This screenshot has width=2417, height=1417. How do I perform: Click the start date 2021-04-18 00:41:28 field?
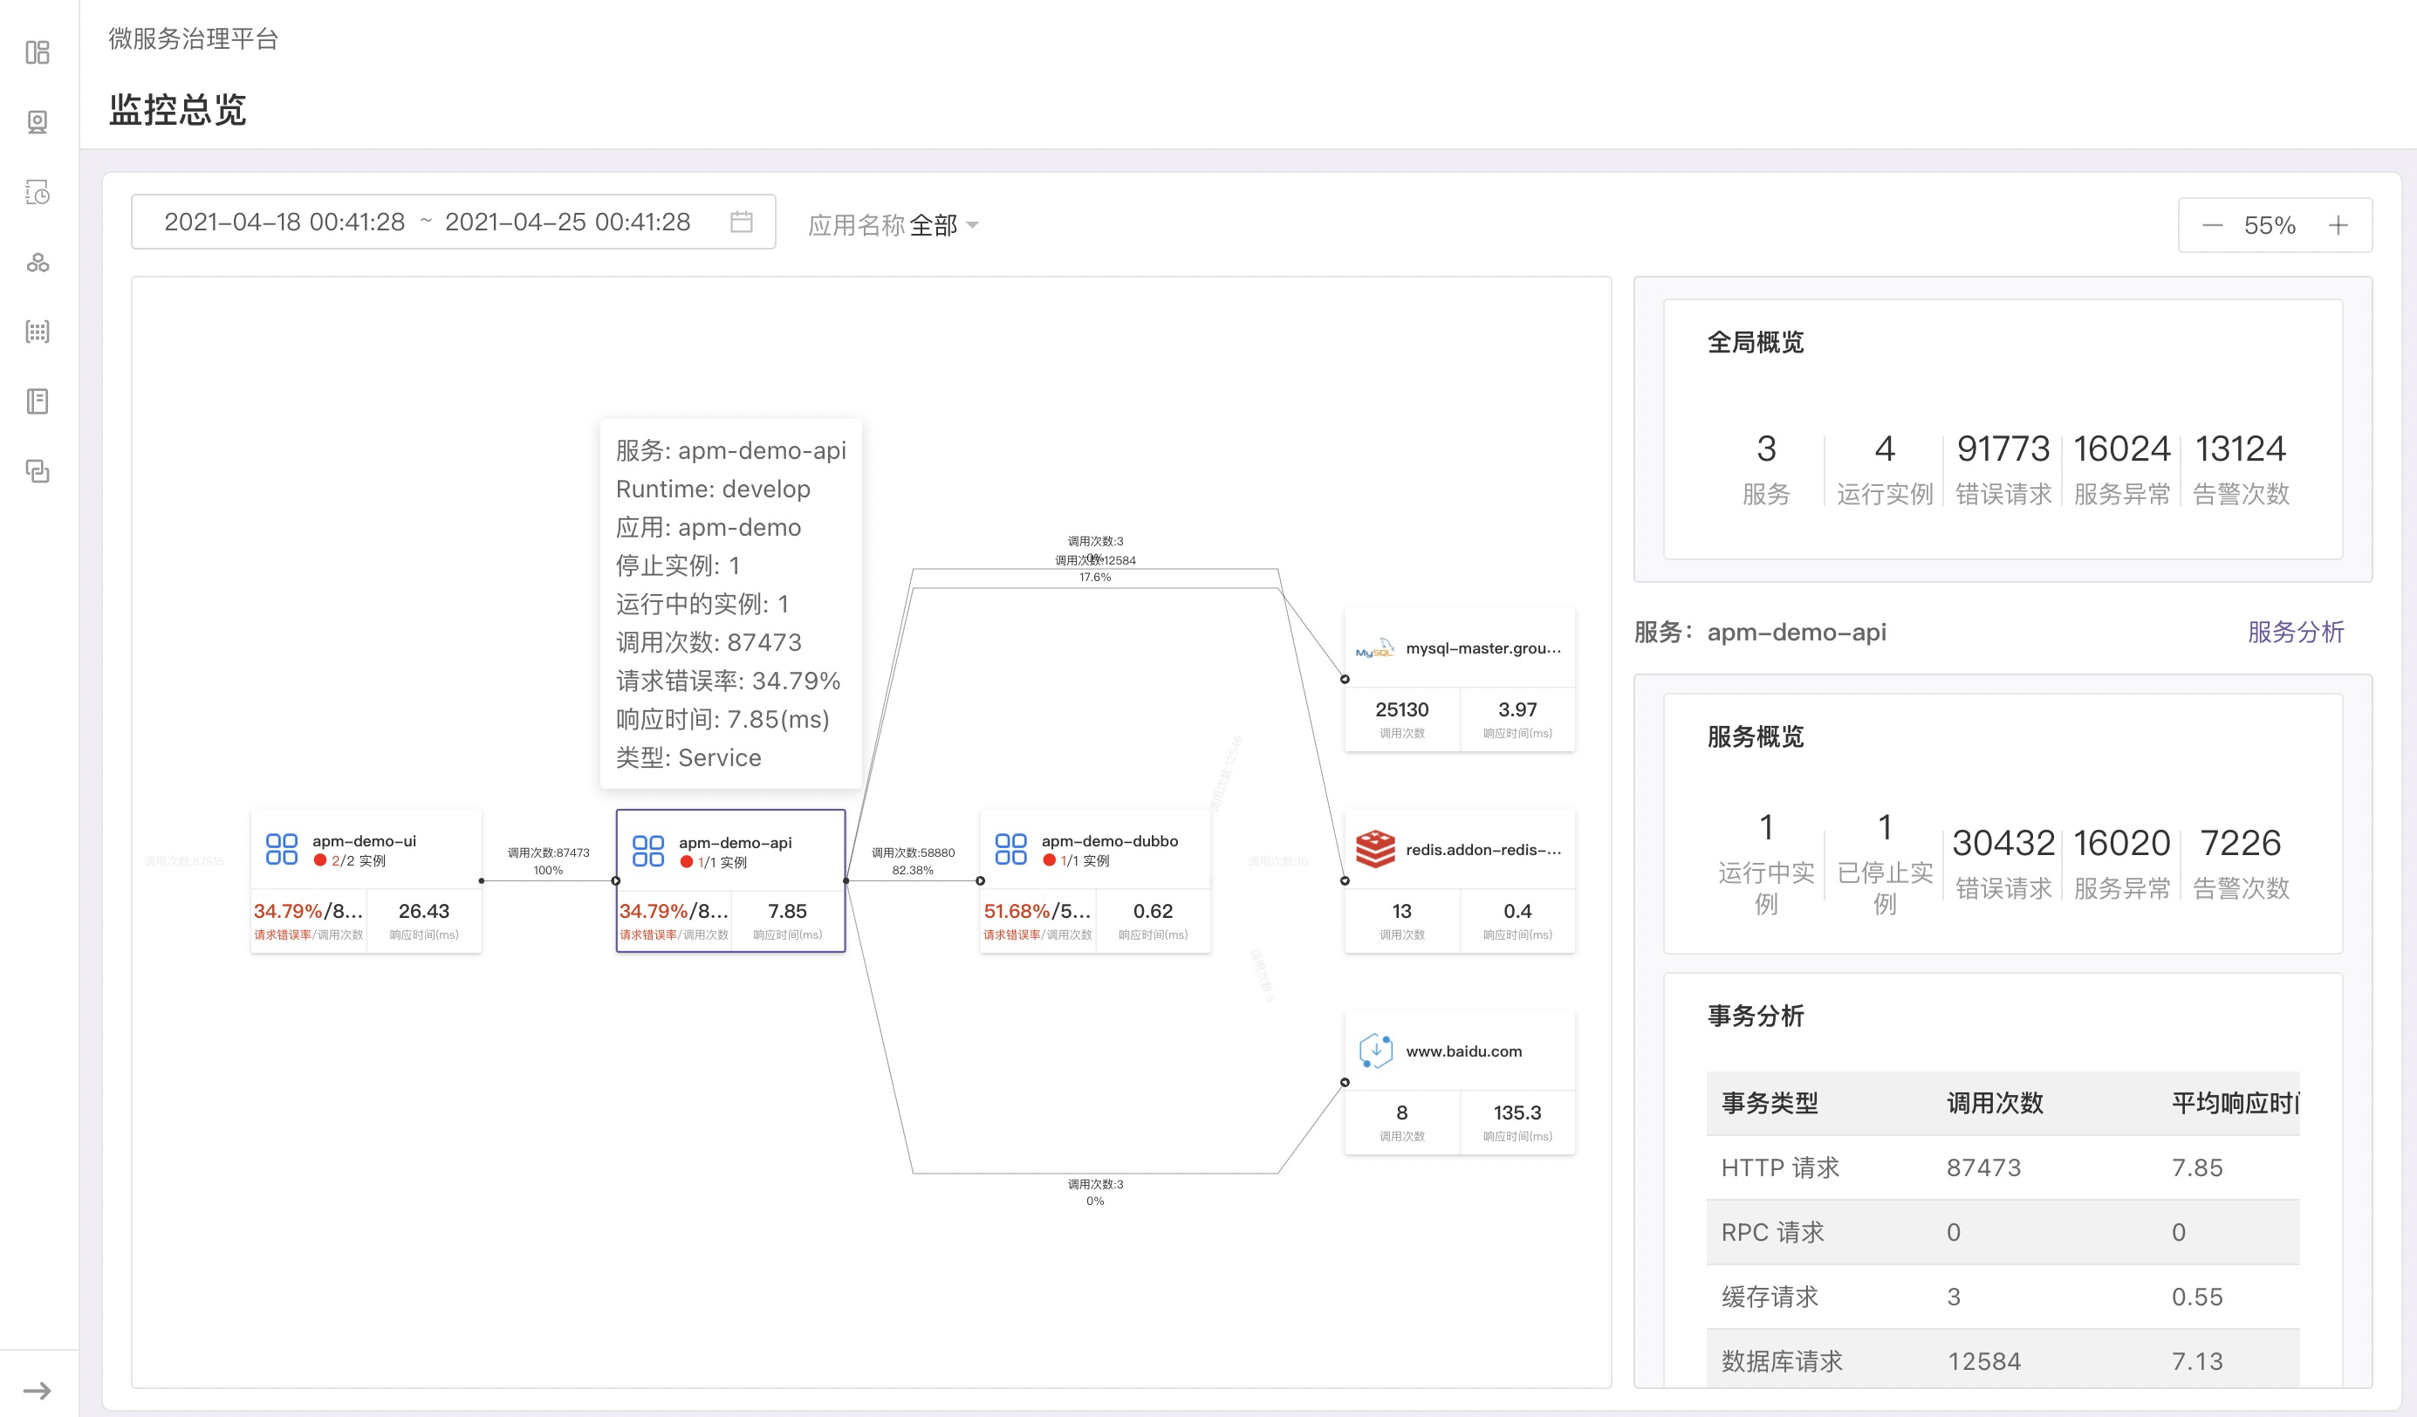point(284,222)
